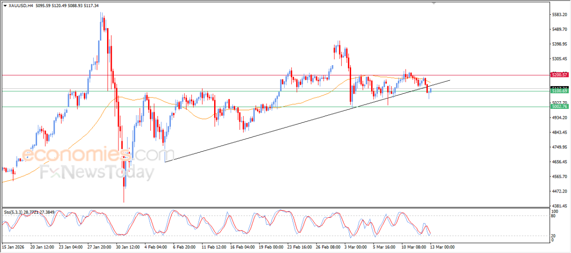Expand the XAUUSD,H4 one-click trading arrow
The height and width of the screenshot is (253, 571).
click(5, 5)
